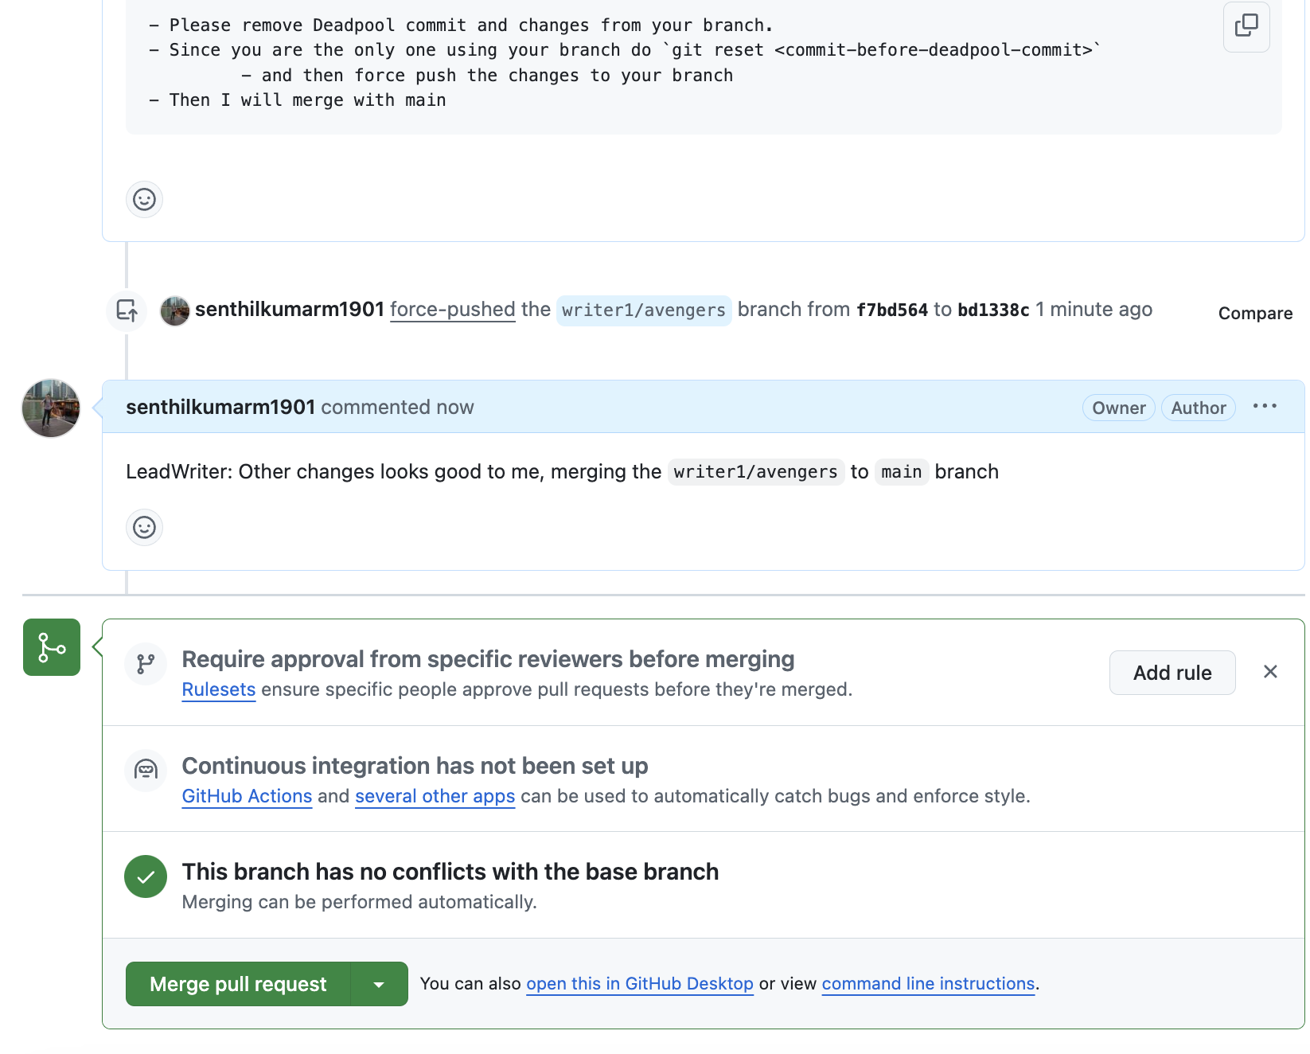
Task: Open several other apps link
Action: point(435,796)
